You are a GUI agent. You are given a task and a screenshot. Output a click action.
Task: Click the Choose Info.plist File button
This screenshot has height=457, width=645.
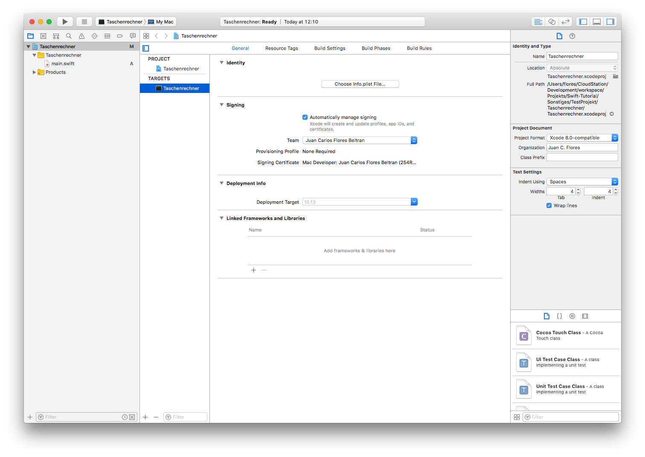360,84
